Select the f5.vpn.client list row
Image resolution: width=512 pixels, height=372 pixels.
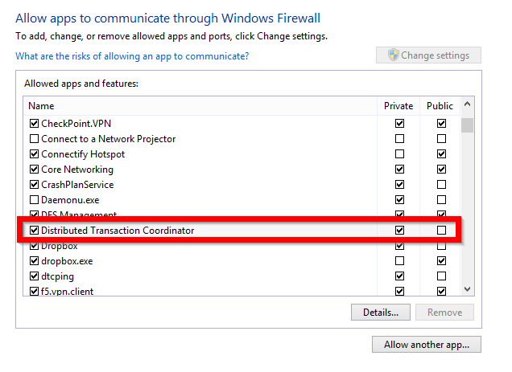tap(201, 292)
